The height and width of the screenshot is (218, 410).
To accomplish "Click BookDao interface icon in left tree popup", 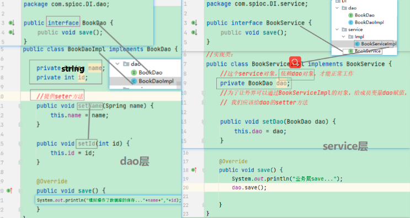I will [x=134, y=73].
